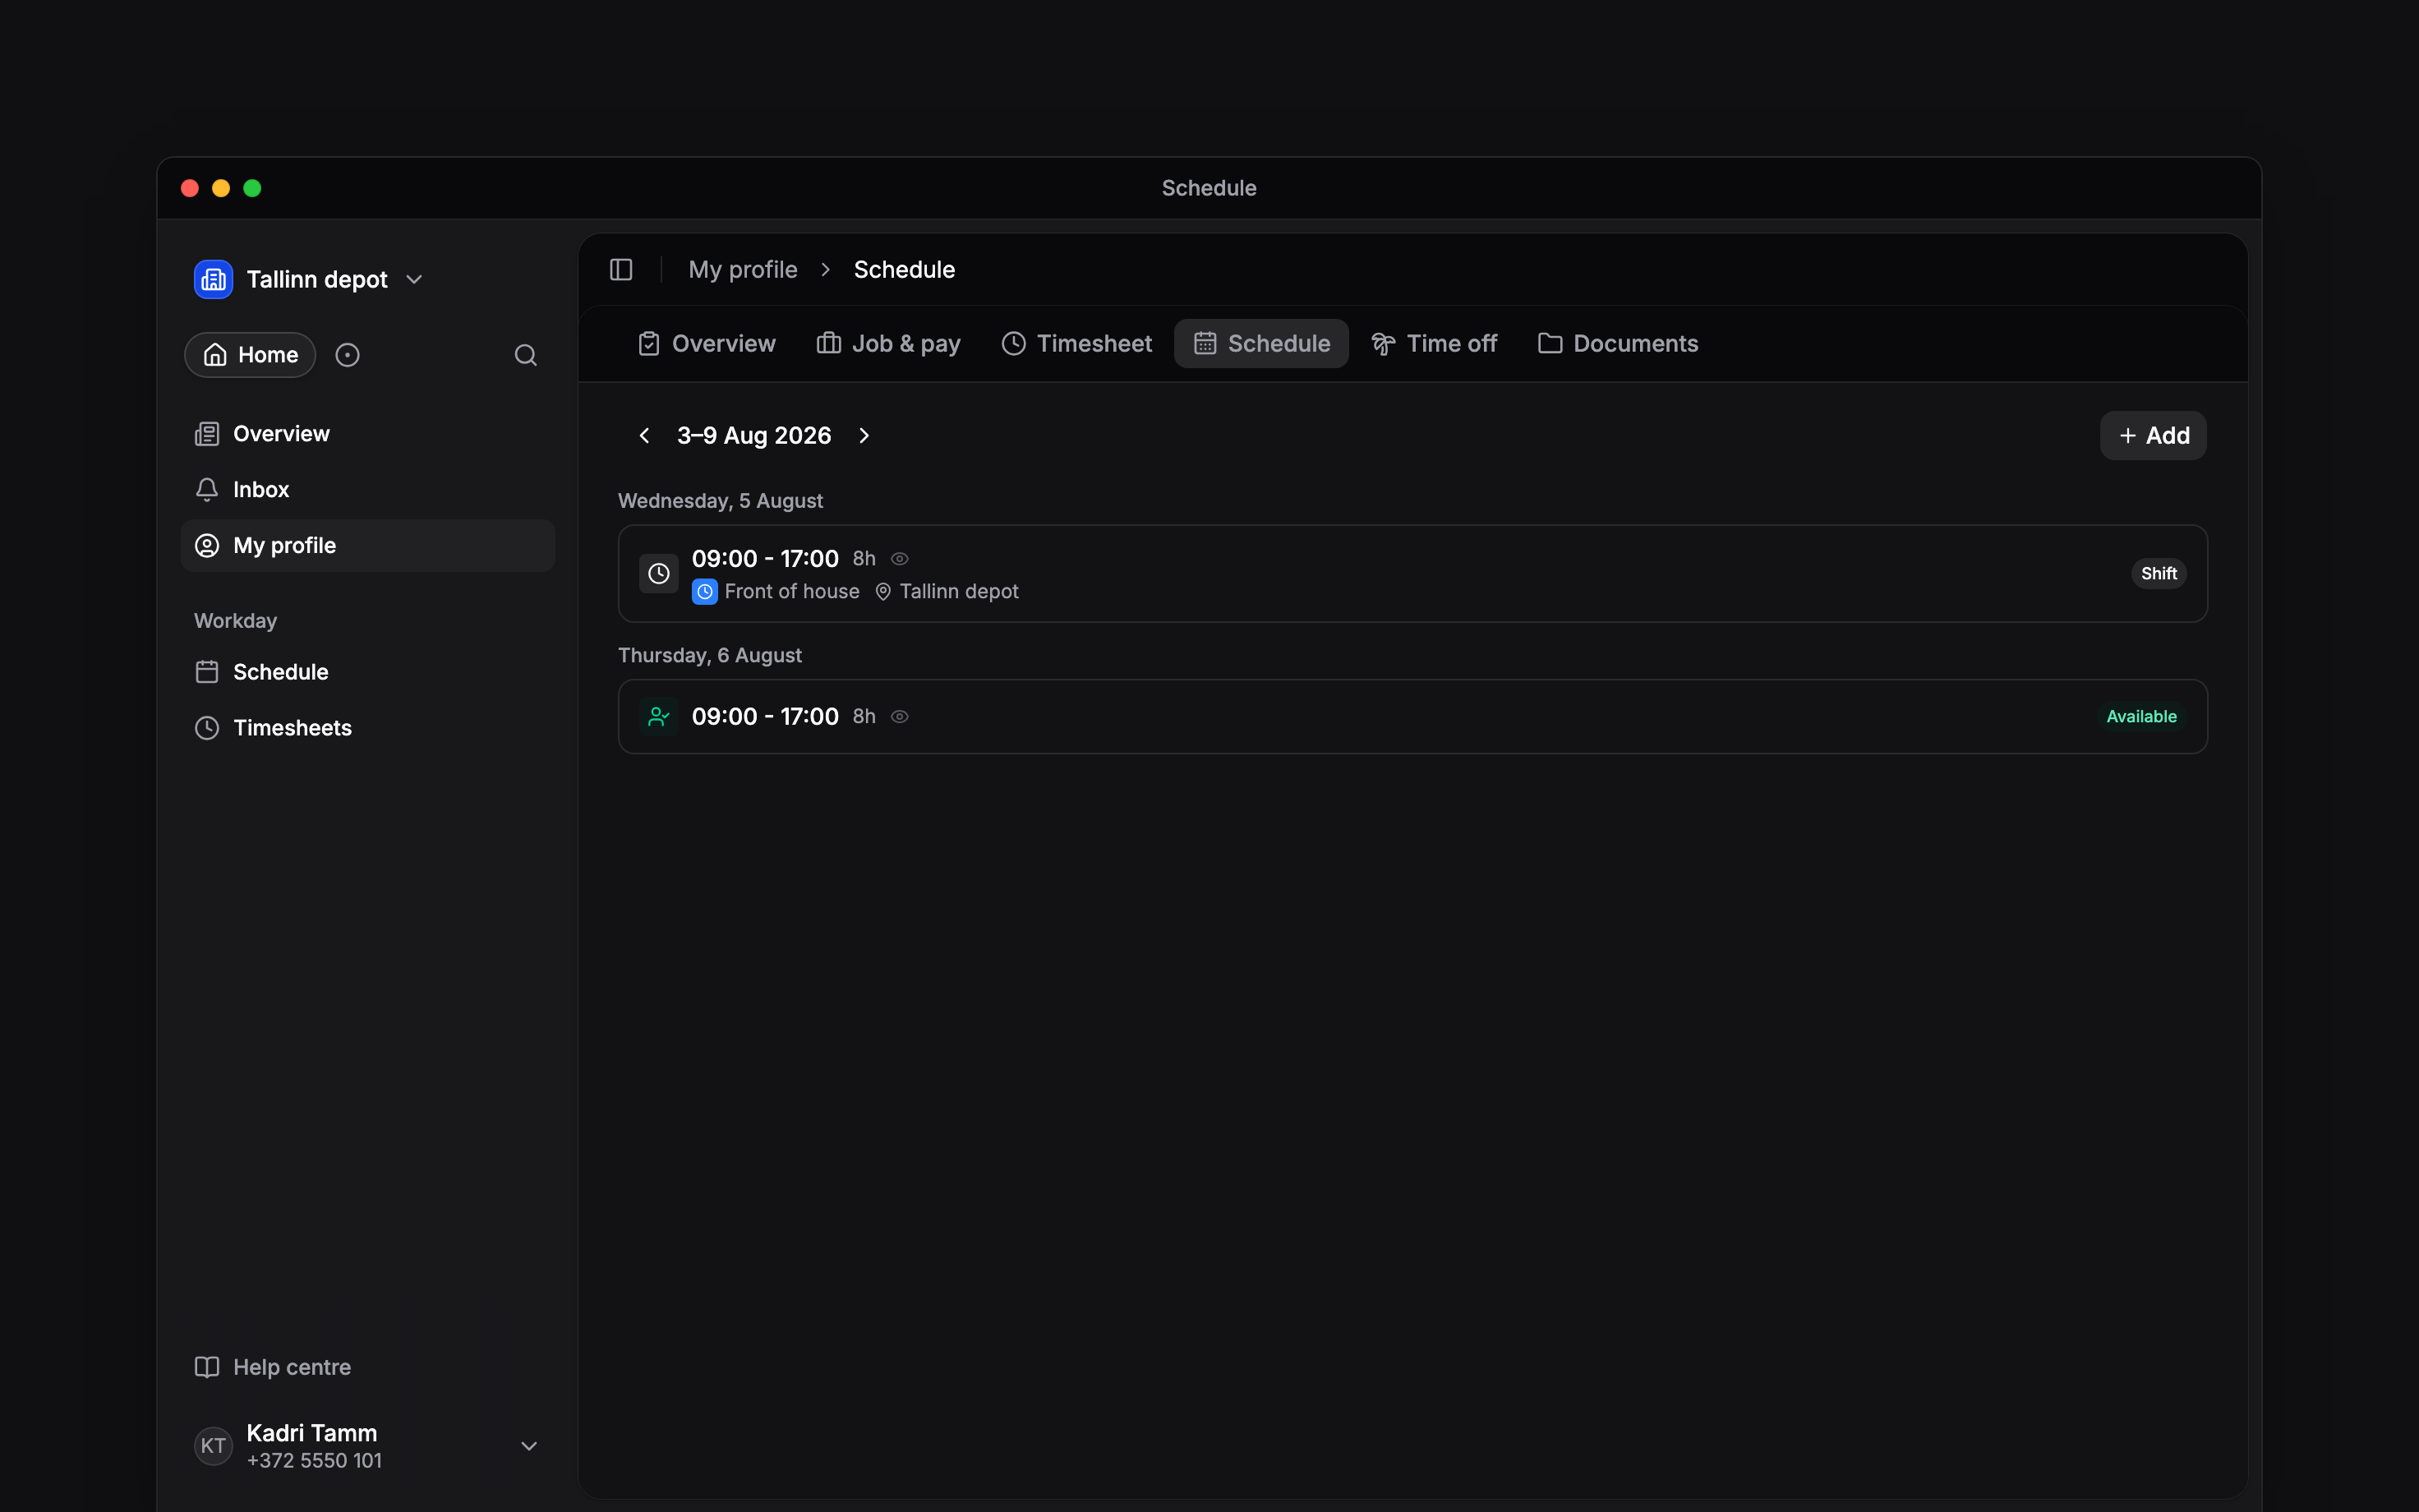Go to previous week with left chevron
This screenshot has width=2419, height=1512.
645,436
